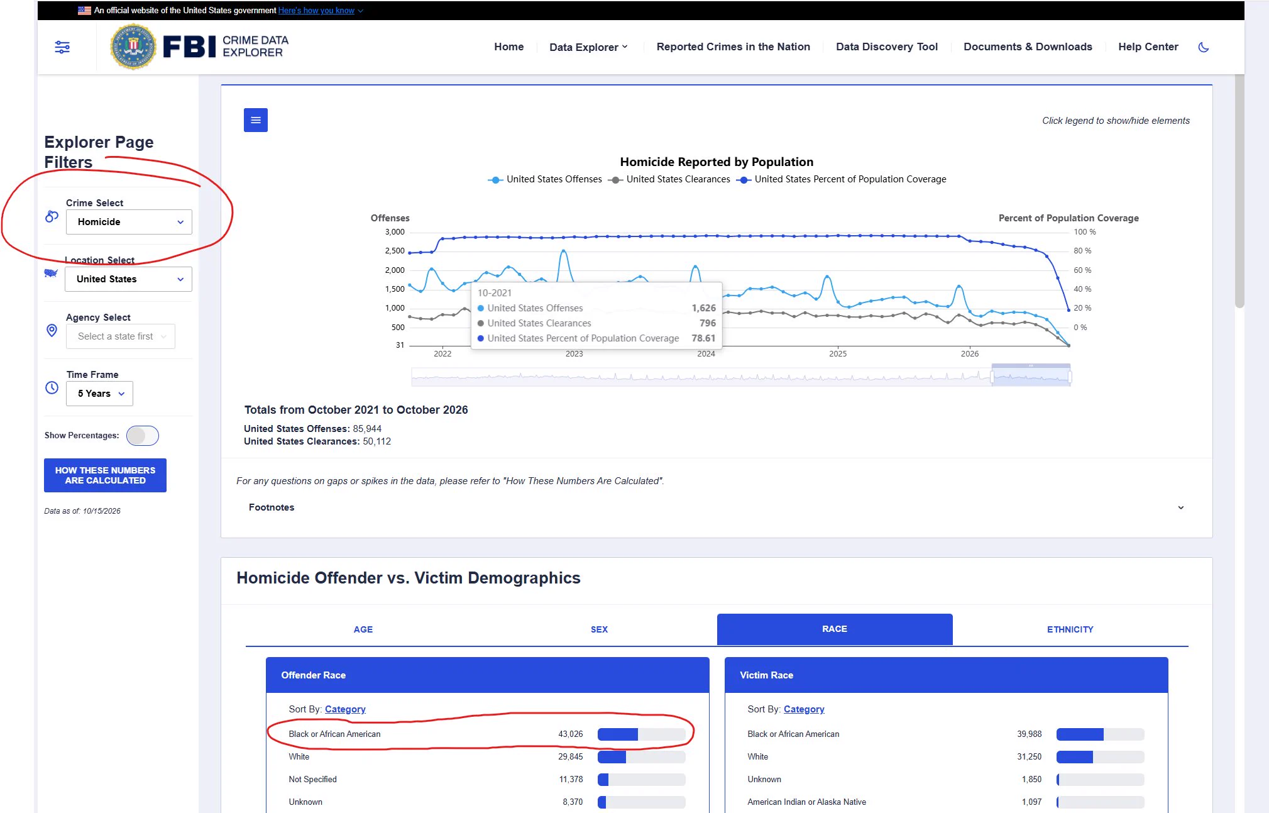Image resolution: width=1269 pixels, height=813 pixels.
Task: Click the clock icon beside Time Frame
Action: pos(52,388)
